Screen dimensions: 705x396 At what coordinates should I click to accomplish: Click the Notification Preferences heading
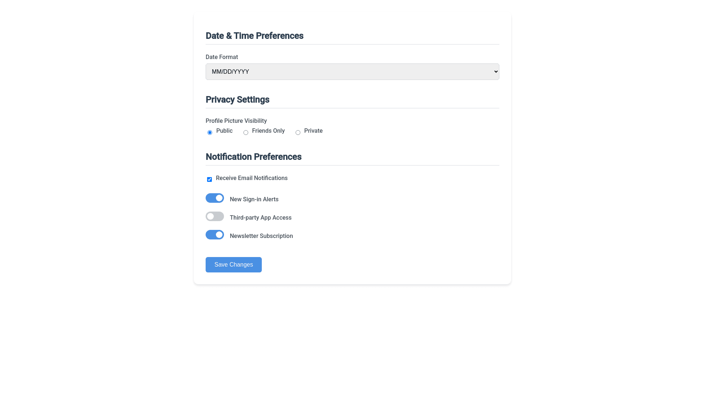coord(253,157)
